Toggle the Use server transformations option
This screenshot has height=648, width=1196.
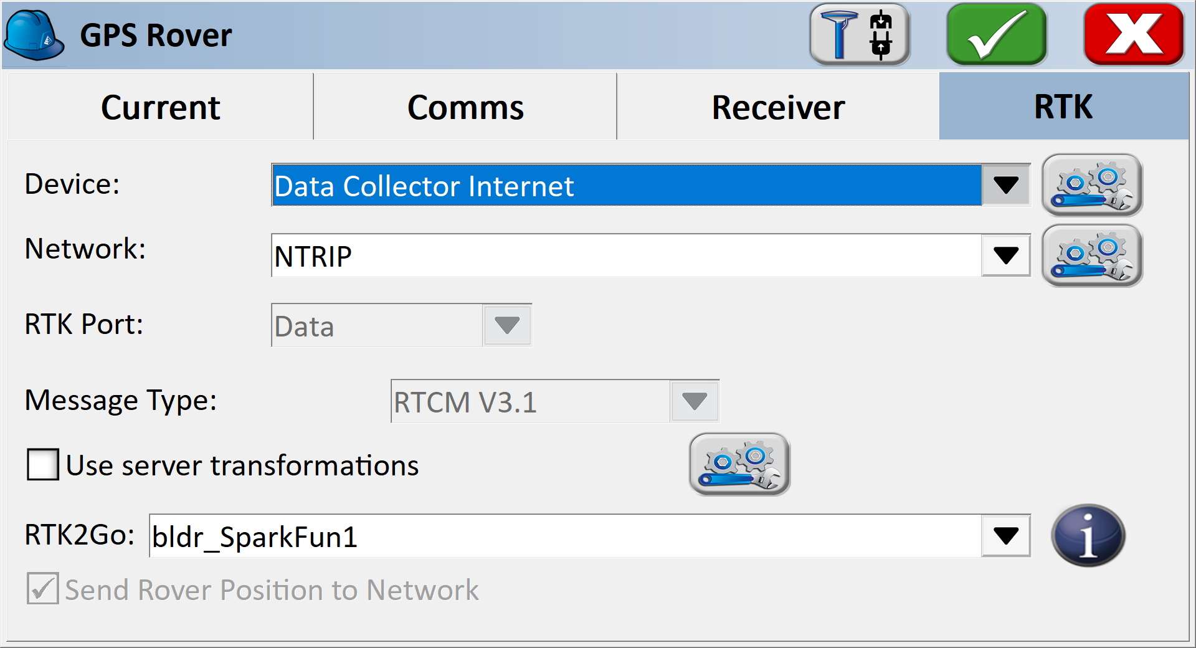click(41, 464)
